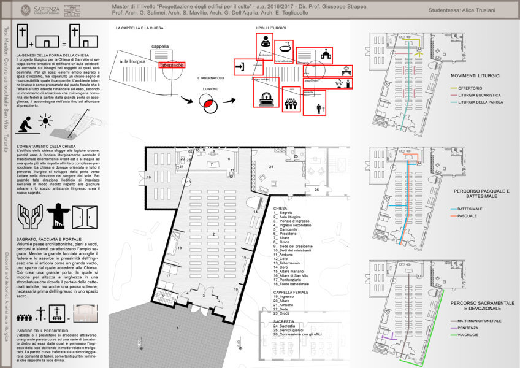Image resolution: width=520 pixels, height=368 pixels.
Task: Click the purple Penitenza legend line
Action: 453,328
